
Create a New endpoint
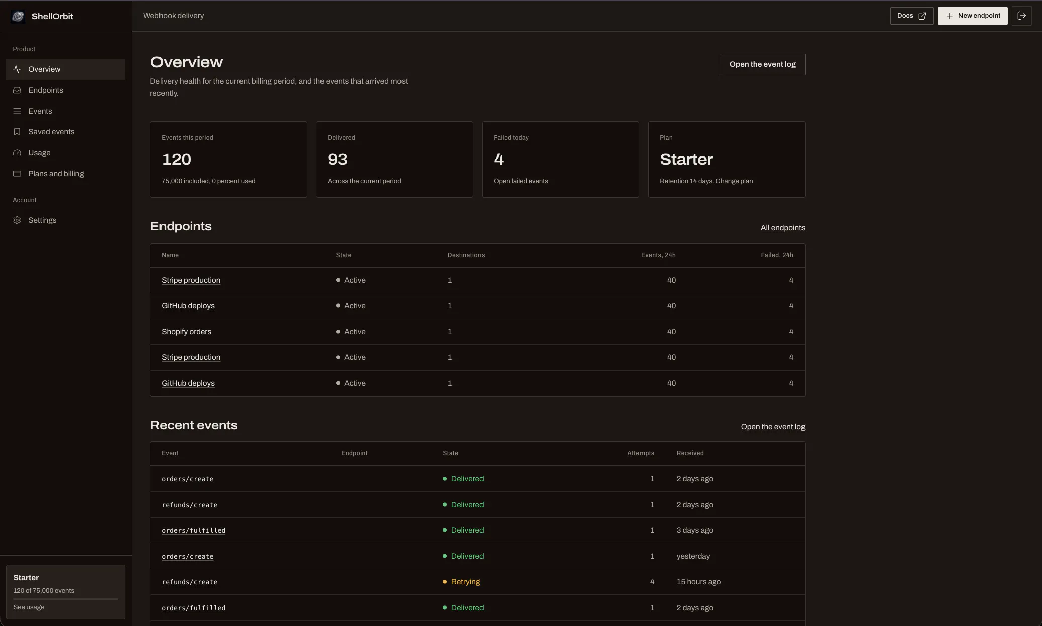972,16
